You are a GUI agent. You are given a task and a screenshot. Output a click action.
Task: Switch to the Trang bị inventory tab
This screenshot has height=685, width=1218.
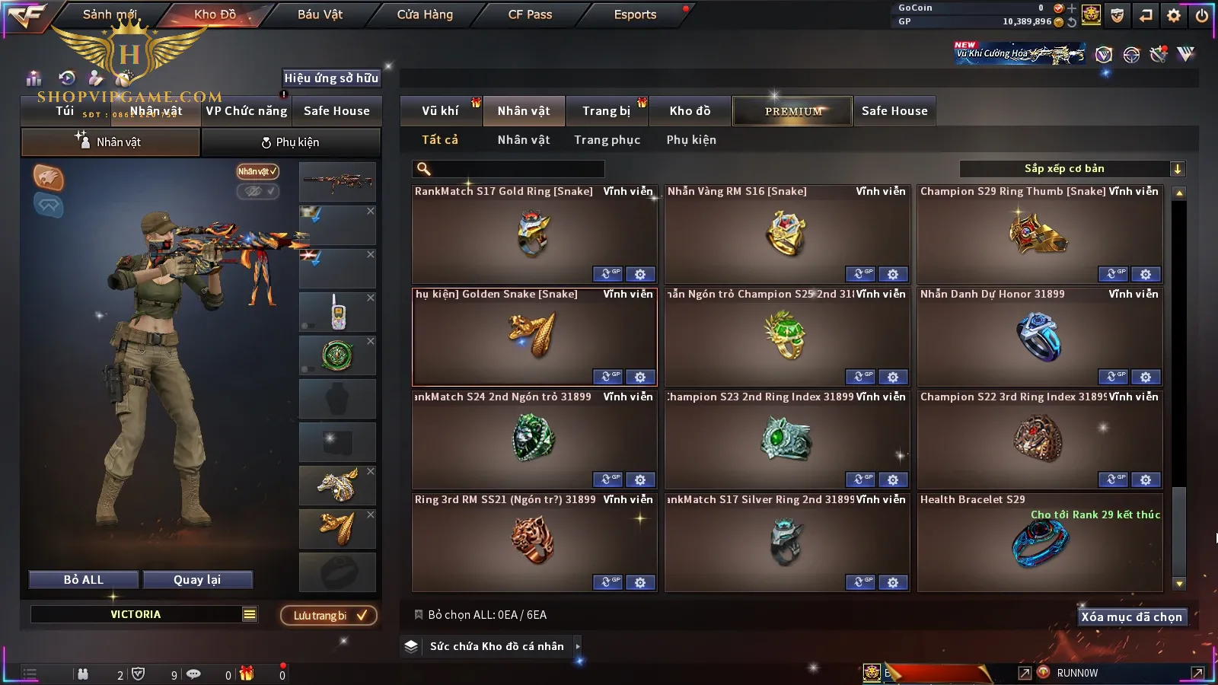coord(607,111)
